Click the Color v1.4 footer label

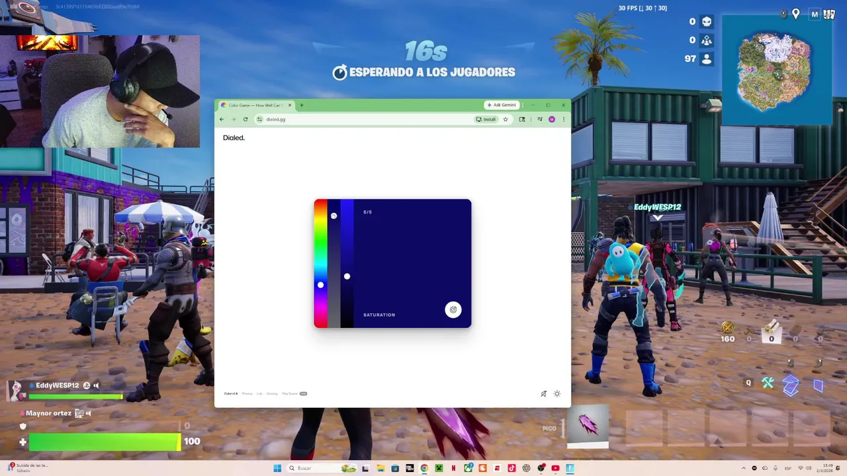(230, 393)
